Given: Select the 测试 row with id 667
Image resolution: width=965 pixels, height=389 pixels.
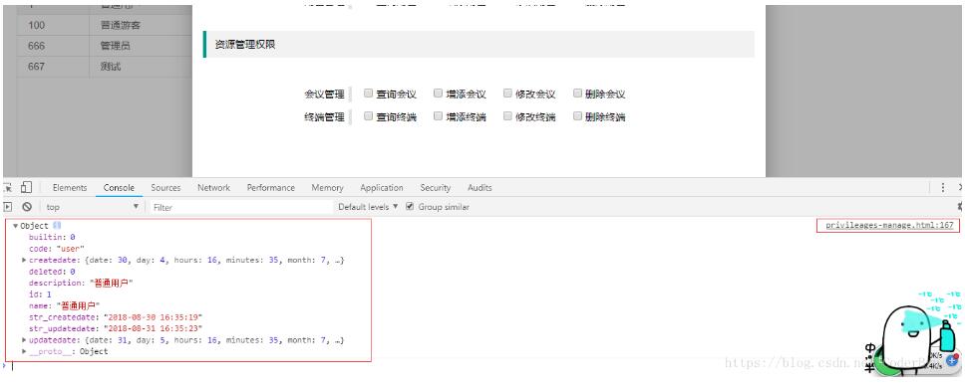Looking at the screenshot, I should pyautogui.click(x=106, y=67).
